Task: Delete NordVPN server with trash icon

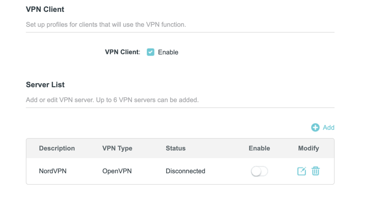Action: [x=315, y=171]
